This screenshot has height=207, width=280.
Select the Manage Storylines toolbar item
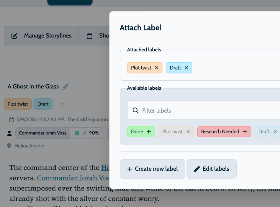pos(47,35)
